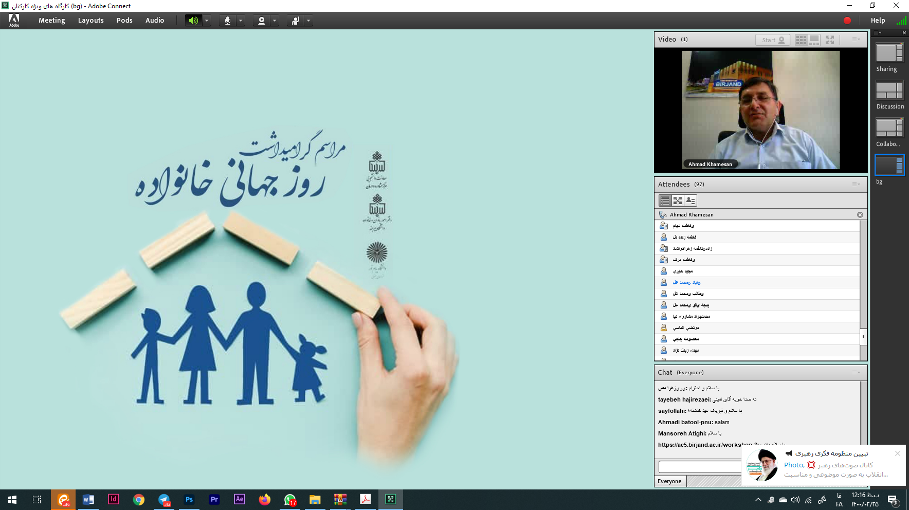Toggle the webcam button in toolbar
Screen dimensions: 909x510
(x=262, y=21)
